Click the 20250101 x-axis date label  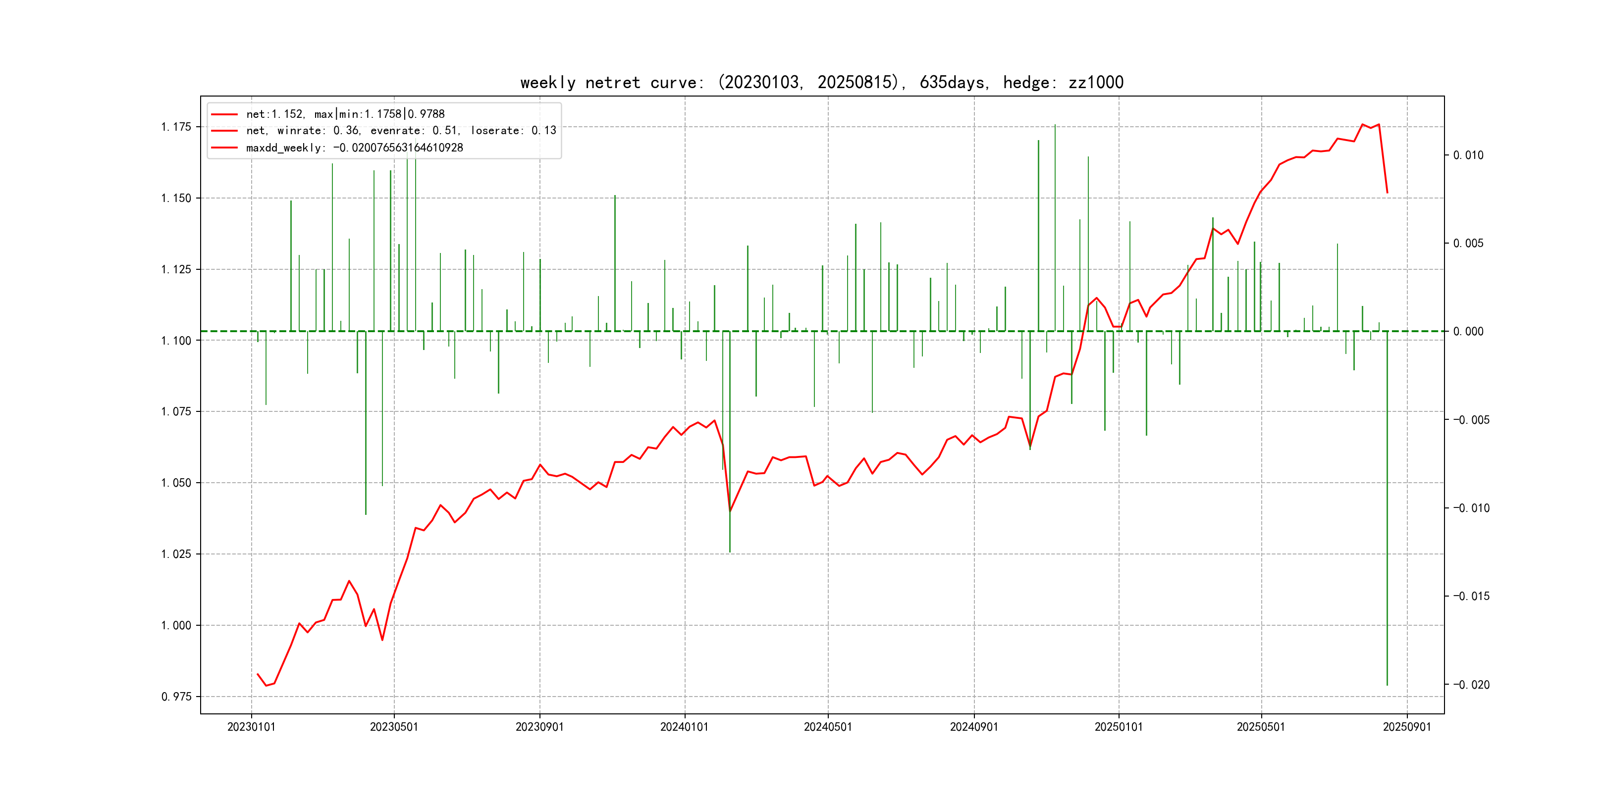[1119, 727]
